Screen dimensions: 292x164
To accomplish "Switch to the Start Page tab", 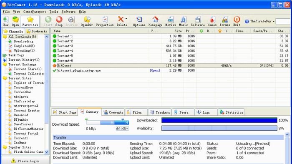I will [x=65, y=112].
